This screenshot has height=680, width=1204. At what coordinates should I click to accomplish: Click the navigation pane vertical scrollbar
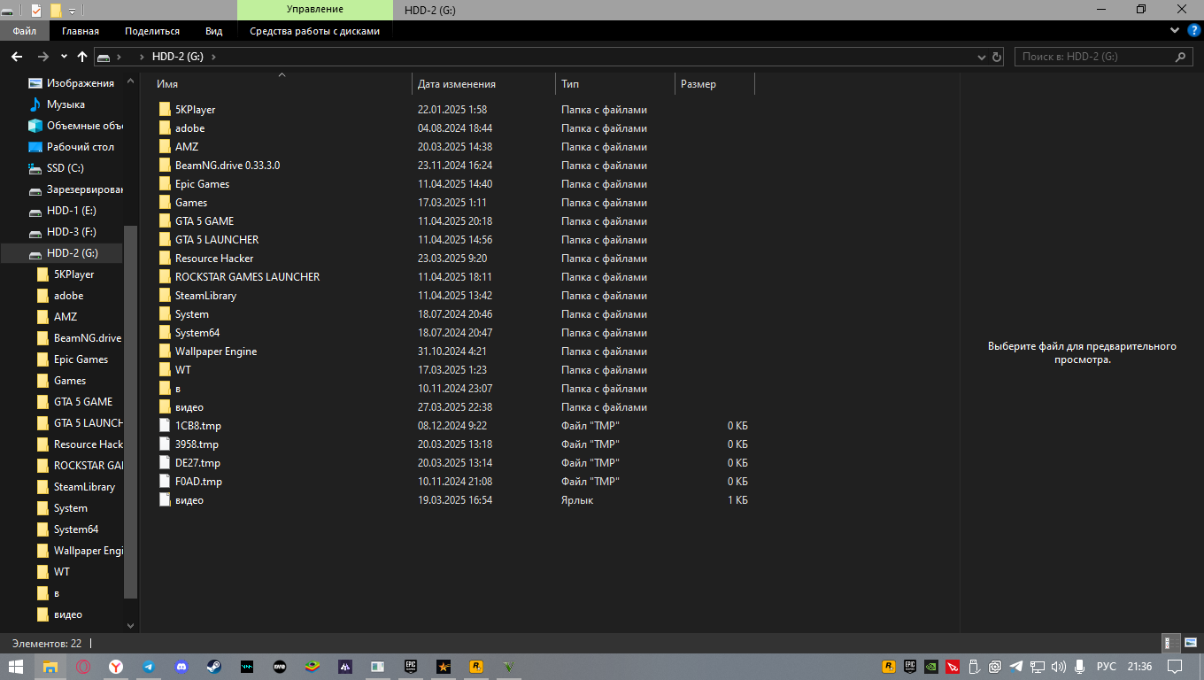[x=131, y=412]
